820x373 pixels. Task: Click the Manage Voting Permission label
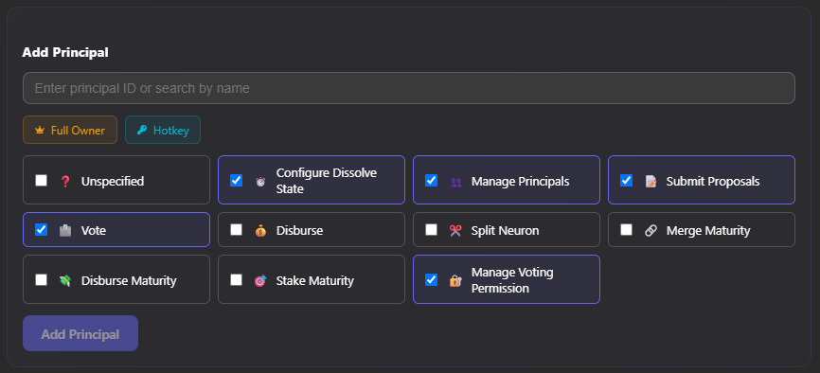pos(512,280)
